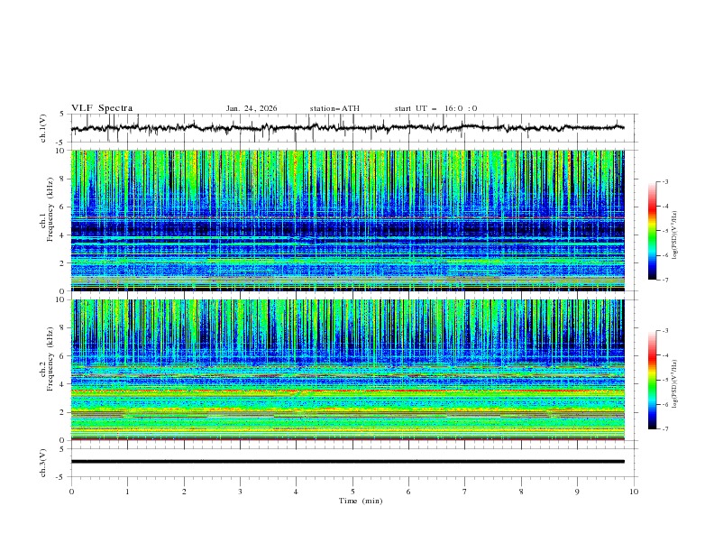
Task: Click inside the ch.1 spectrogram panel
Action: click(348, 220)
